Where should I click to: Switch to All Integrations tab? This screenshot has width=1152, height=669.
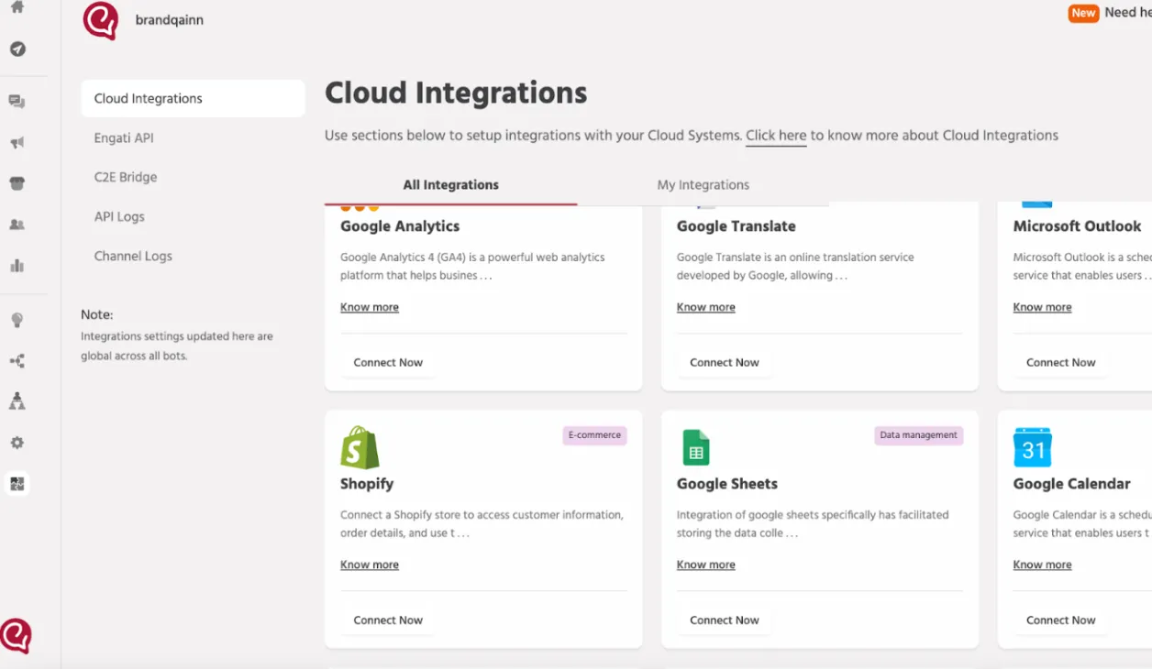[x=451, y=185]
